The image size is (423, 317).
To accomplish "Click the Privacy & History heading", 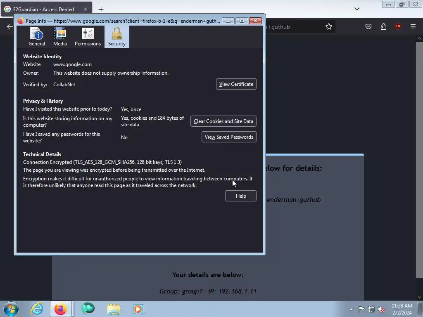I will 43,101.
